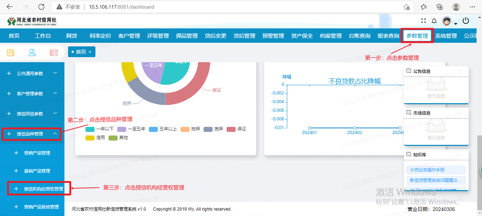Select the yellow document icon in sidebar

[10, 52]
